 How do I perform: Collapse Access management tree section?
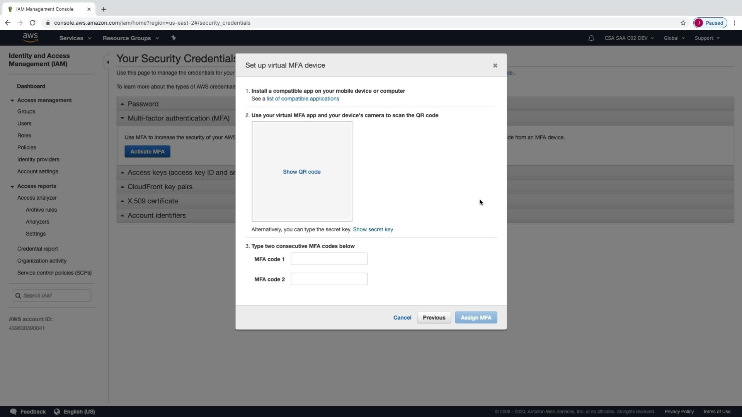[12, 100]
